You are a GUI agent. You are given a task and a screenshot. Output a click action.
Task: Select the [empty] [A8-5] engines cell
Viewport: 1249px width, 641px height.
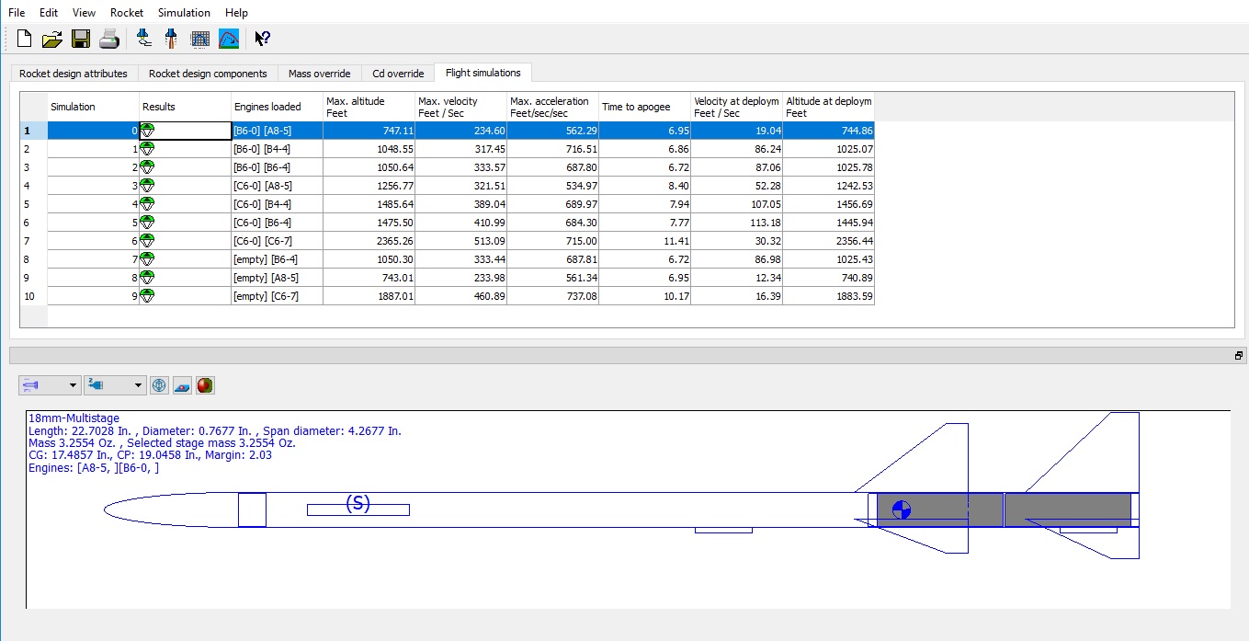coord(277,278)
